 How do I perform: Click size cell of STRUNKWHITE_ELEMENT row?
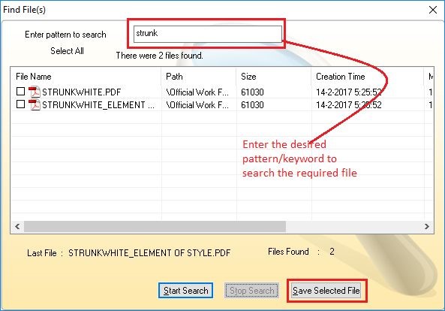(x=252, y=105)
